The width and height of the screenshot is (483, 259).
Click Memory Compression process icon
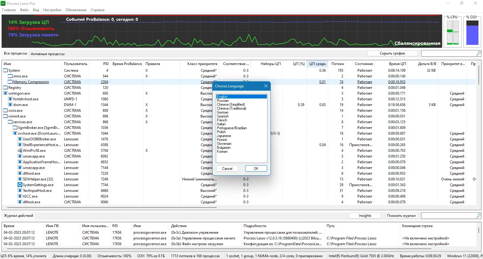pyautogui.click(x=10, y=82)
